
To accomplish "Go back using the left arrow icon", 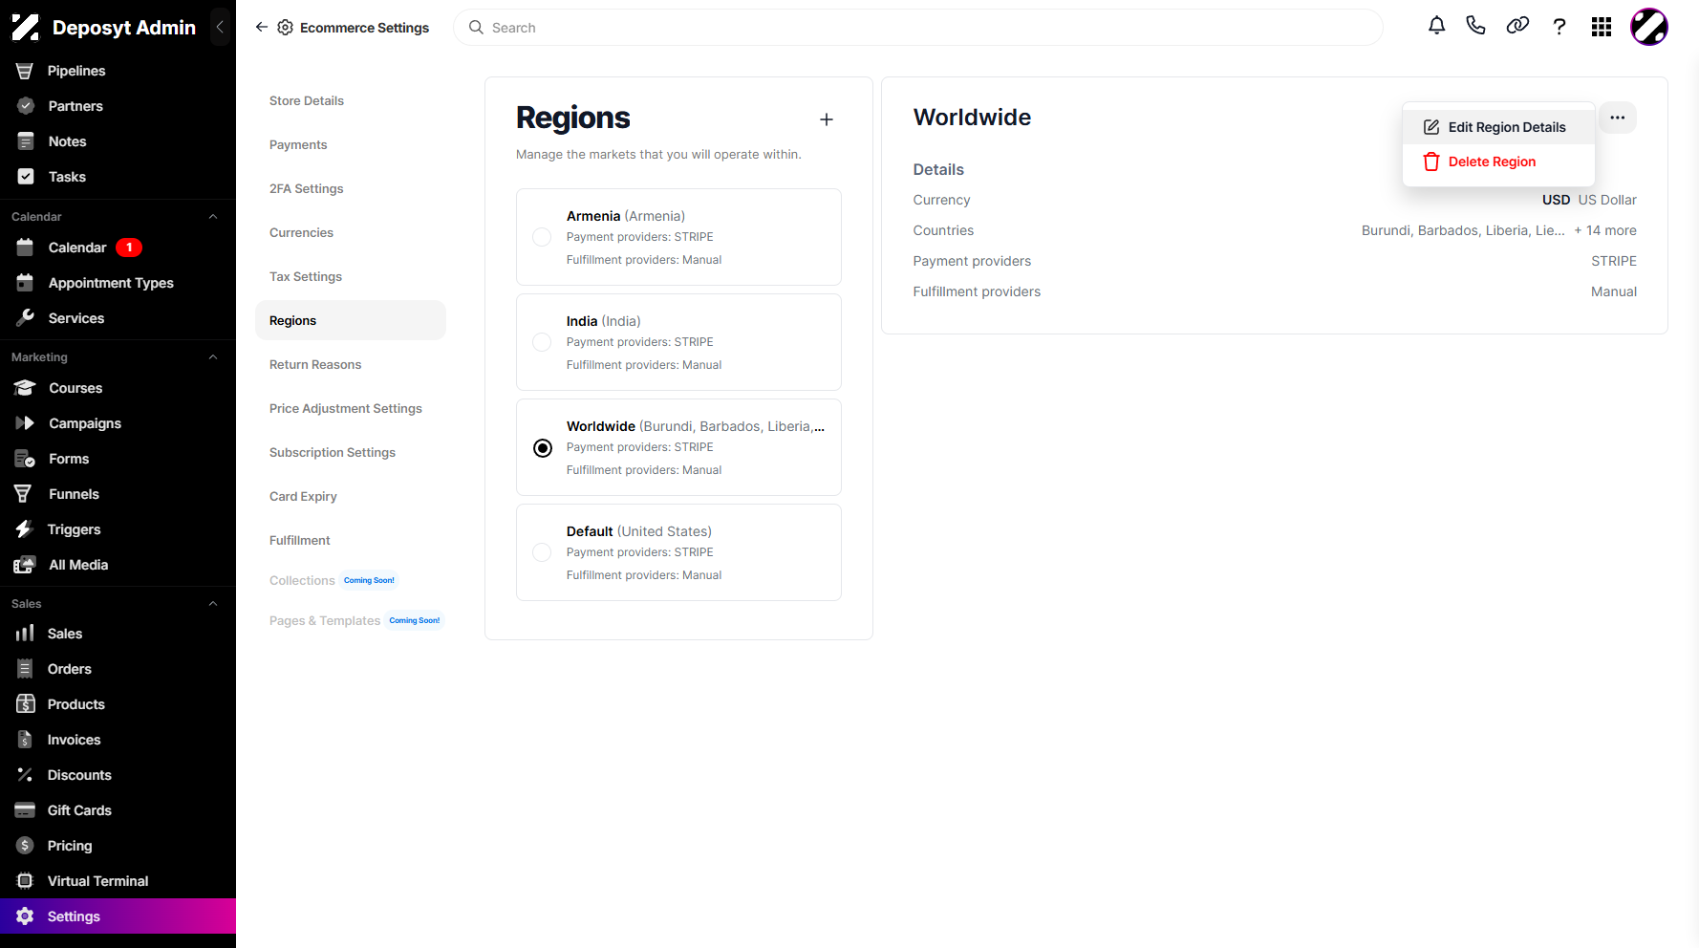I will 262,27.
